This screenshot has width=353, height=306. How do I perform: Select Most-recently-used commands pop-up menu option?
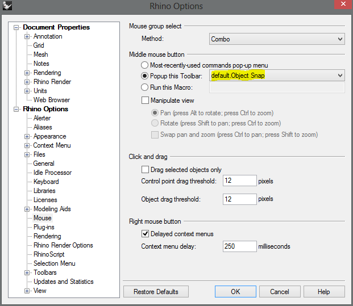point(144,65)
